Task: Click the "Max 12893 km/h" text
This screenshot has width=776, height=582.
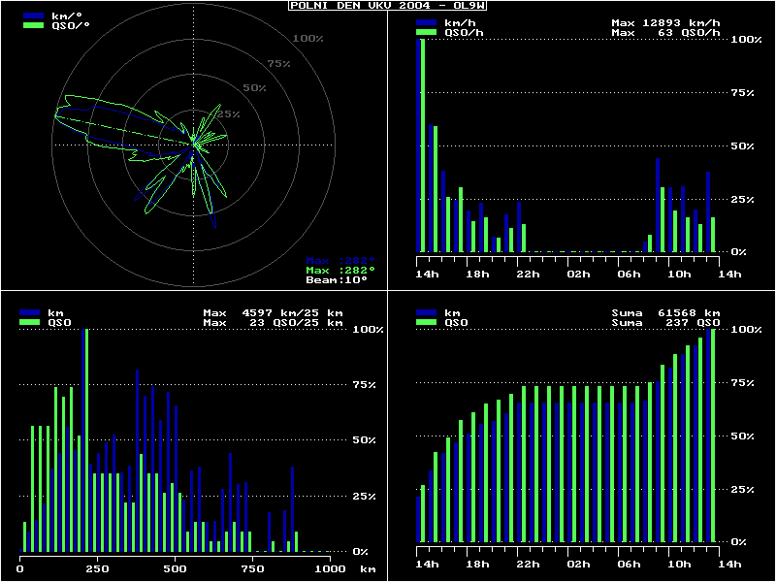Action: click(x=665, y=22)
